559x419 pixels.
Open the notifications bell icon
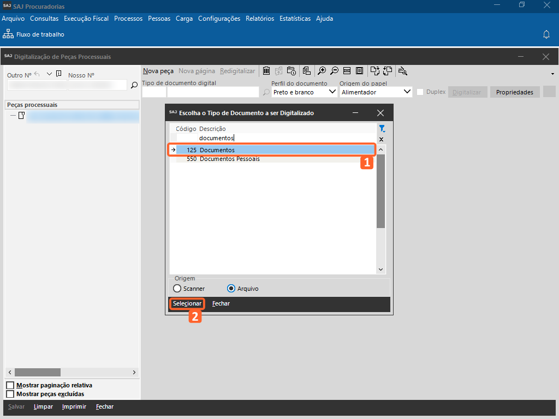pos(546,34)
